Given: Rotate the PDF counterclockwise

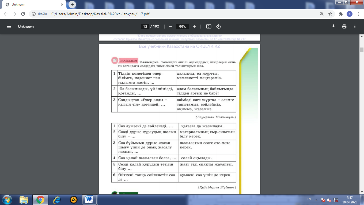Looking at the screenshot, I should (218, 26).
